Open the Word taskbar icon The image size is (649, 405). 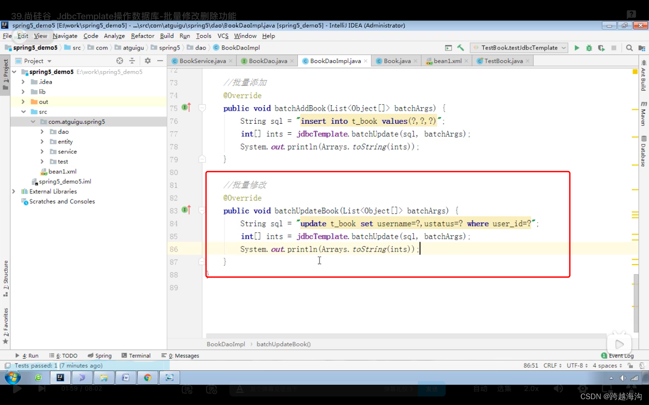(126, 378)
